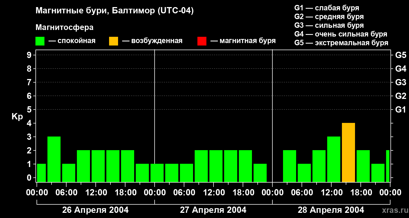Viewport: 409px width, 218px height.
Task: Click the 'G5' label on right axis
Action: (401, 55)
